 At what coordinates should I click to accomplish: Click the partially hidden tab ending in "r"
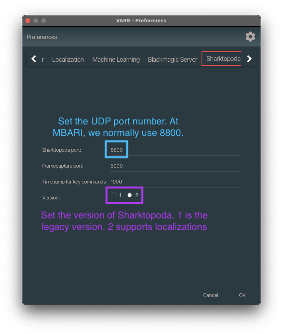click(x=43, y=59)
